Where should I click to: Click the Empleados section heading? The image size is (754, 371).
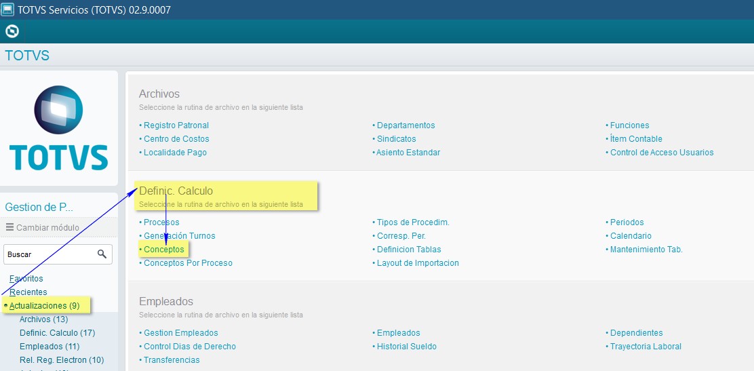coord(166,301)
